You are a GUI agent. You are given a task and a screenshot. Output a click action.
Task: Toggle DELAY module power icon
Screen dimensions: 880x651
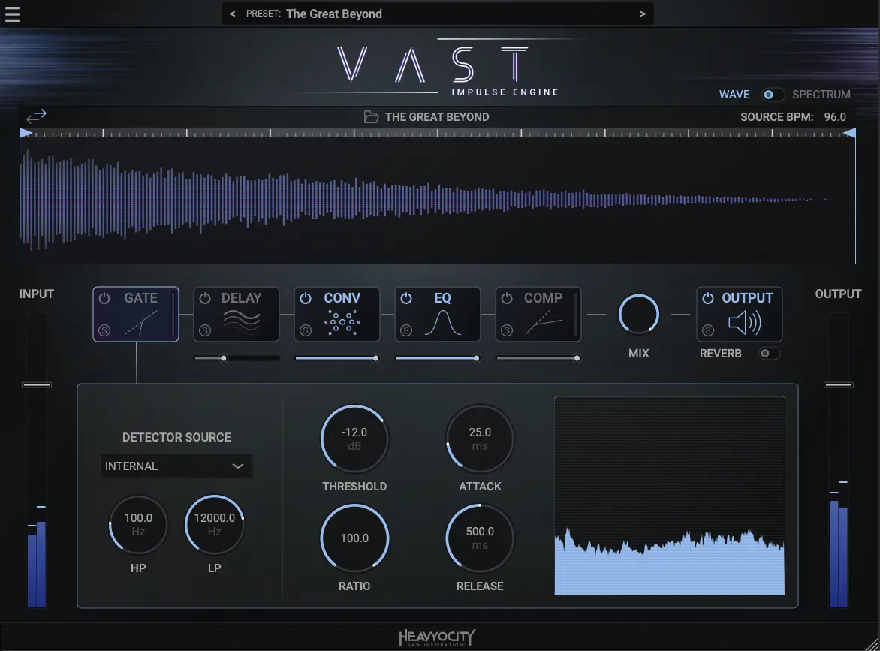[205, 298]
